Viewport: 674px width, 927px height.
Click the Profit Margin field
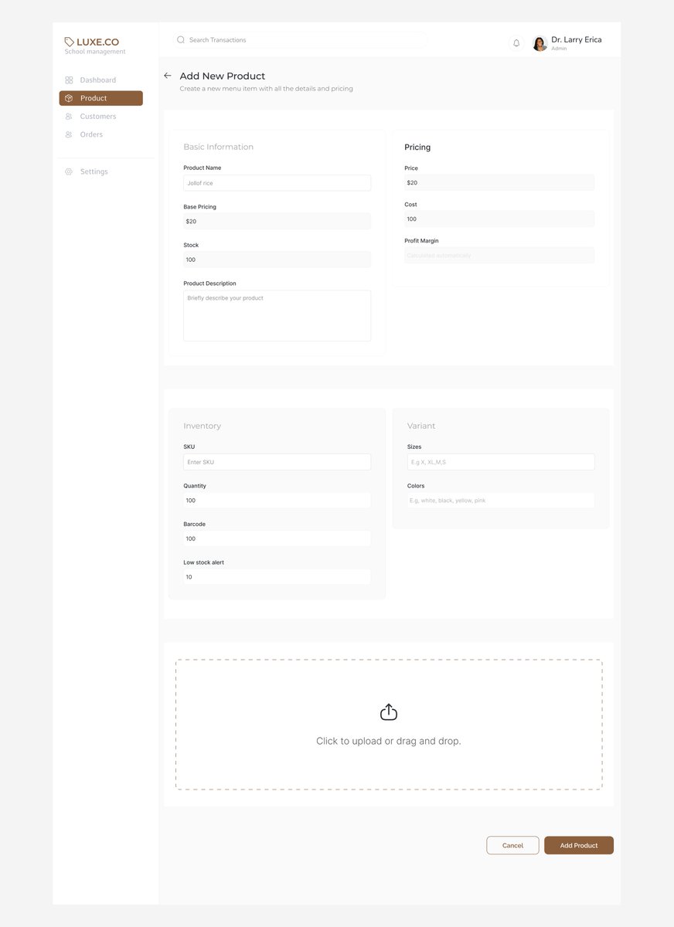pos(499,255)
